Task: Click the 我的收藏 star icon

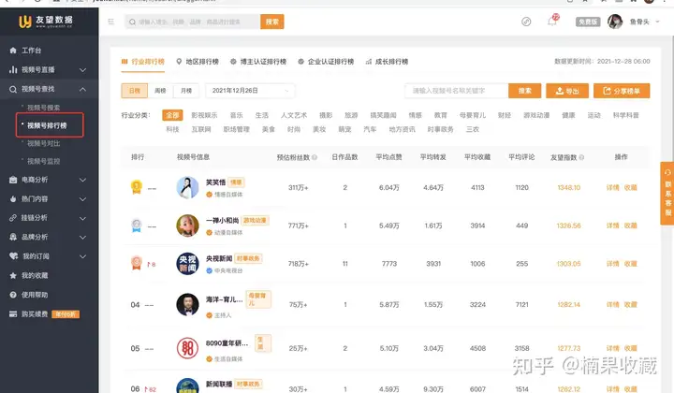Action: [x=13, y=275]
